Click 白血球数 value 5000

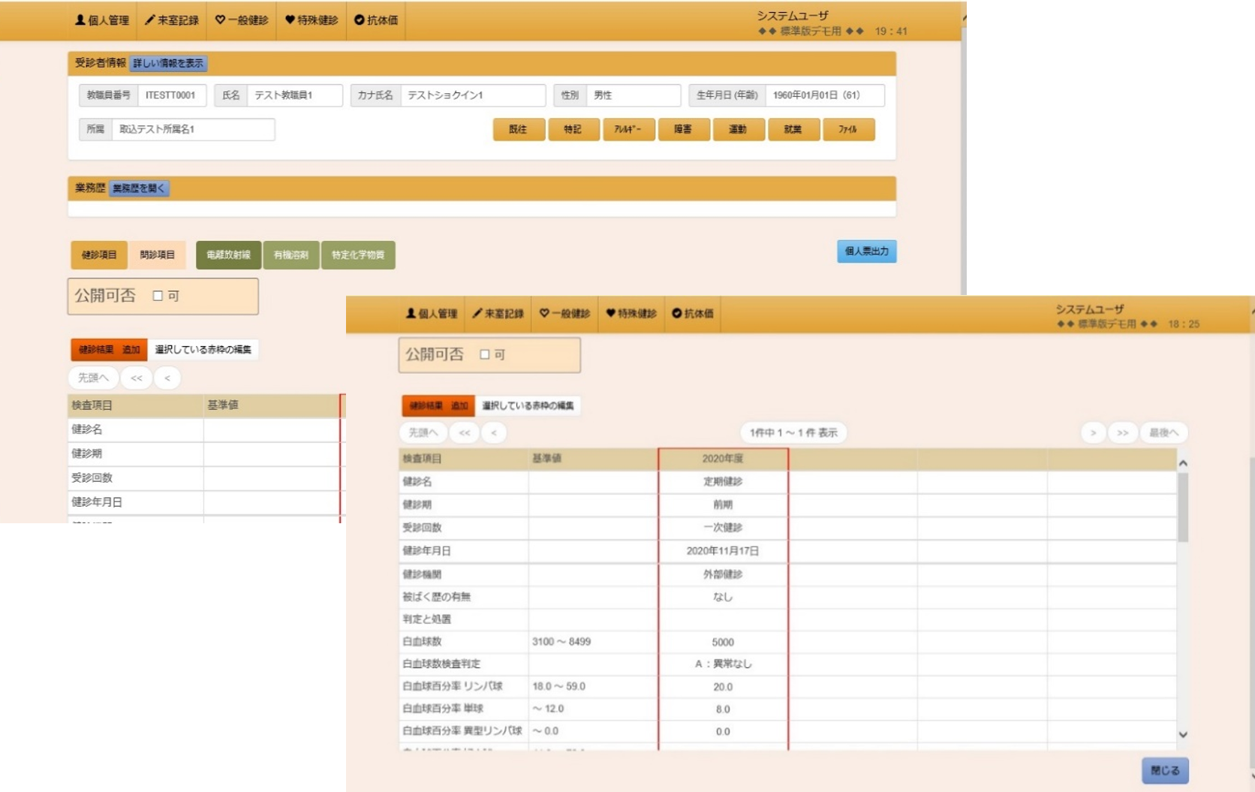pos(723,643)
